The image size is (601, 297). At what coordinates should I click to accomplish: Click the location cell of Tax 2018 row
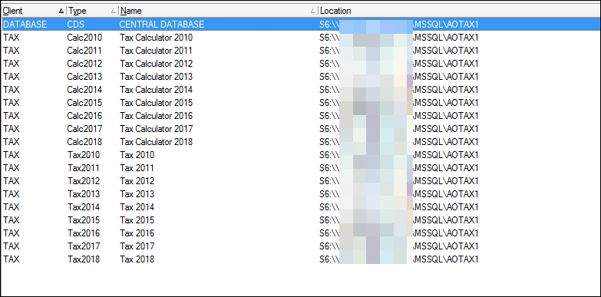(399, 259)
